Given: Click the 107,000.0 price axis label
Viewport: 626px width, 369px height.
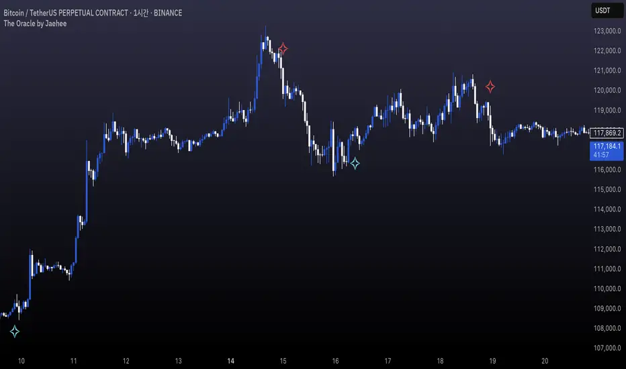Looking at the screenshot, I should click(x=607, y=348).
